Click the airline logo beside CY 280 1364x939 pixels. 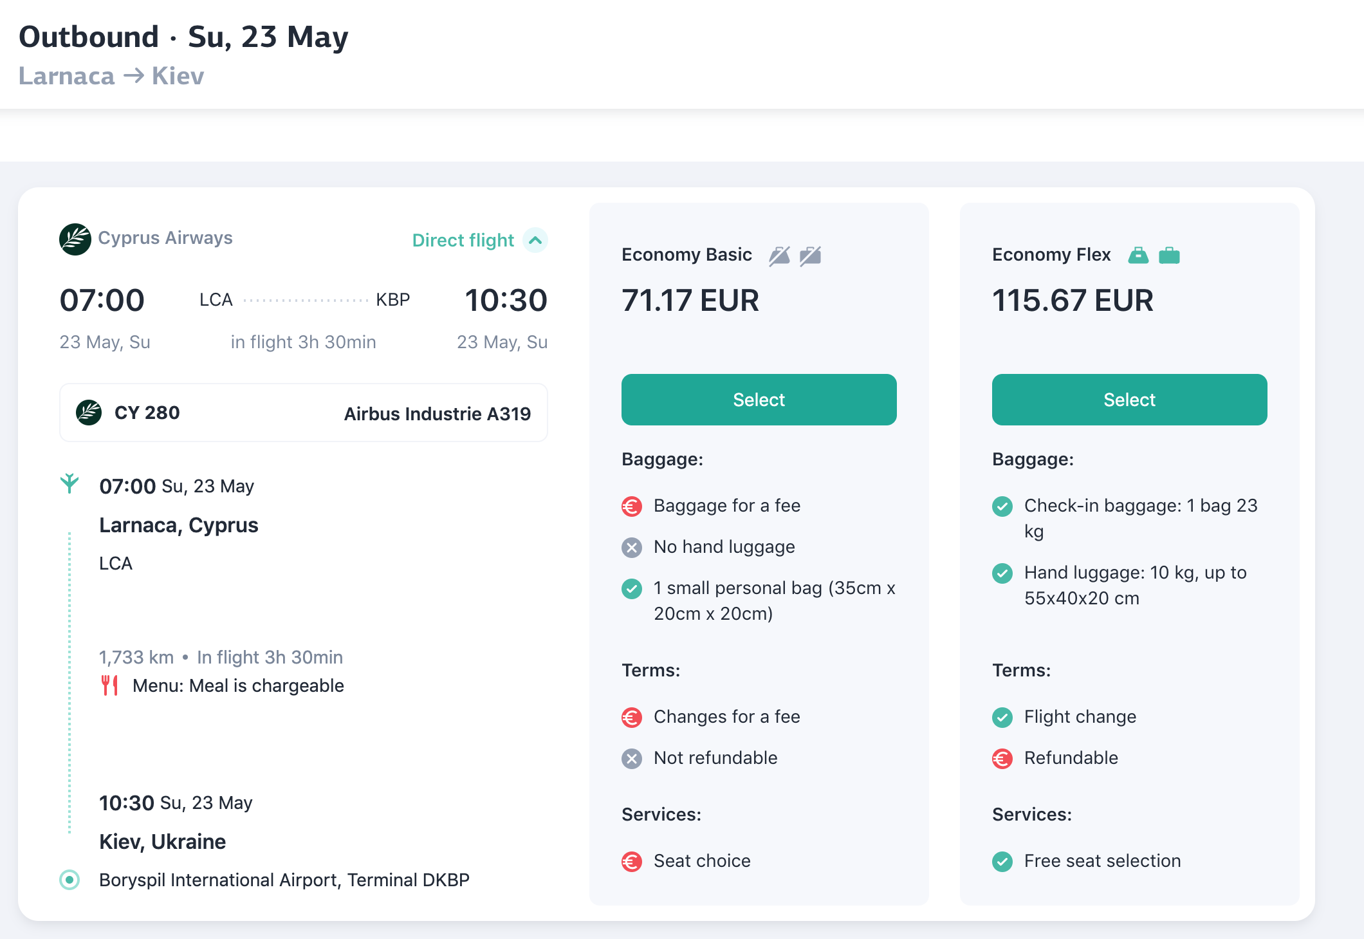pyautogui.click(x=89, y=413)
